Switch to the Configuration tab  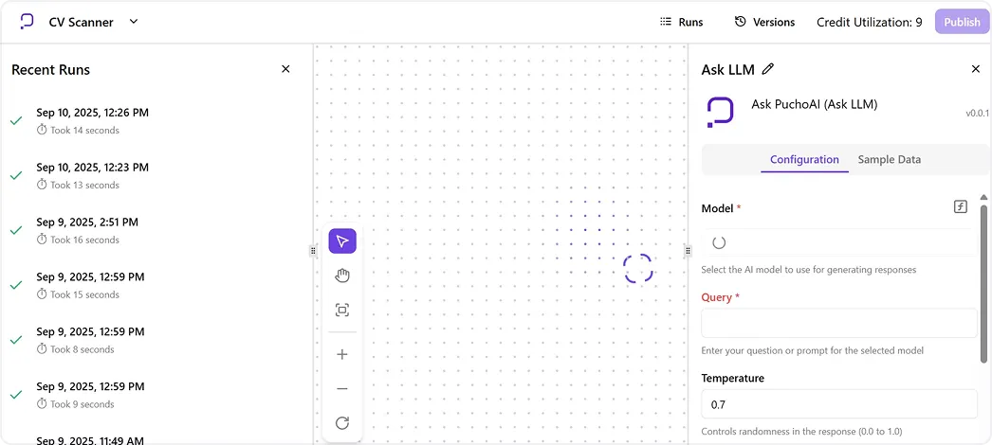804,160
